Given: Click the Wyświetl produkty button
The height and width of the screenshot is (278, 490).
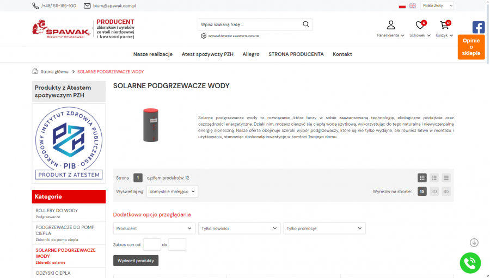Looking at the screenshot, I should (136, 261).
